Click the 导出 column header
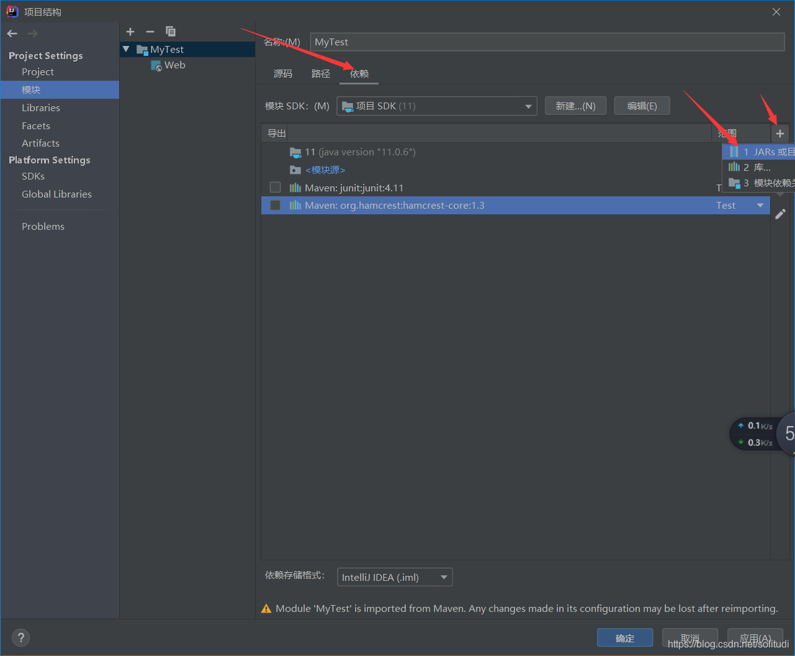Screen dimensions: 795x656 coord(276,134)
